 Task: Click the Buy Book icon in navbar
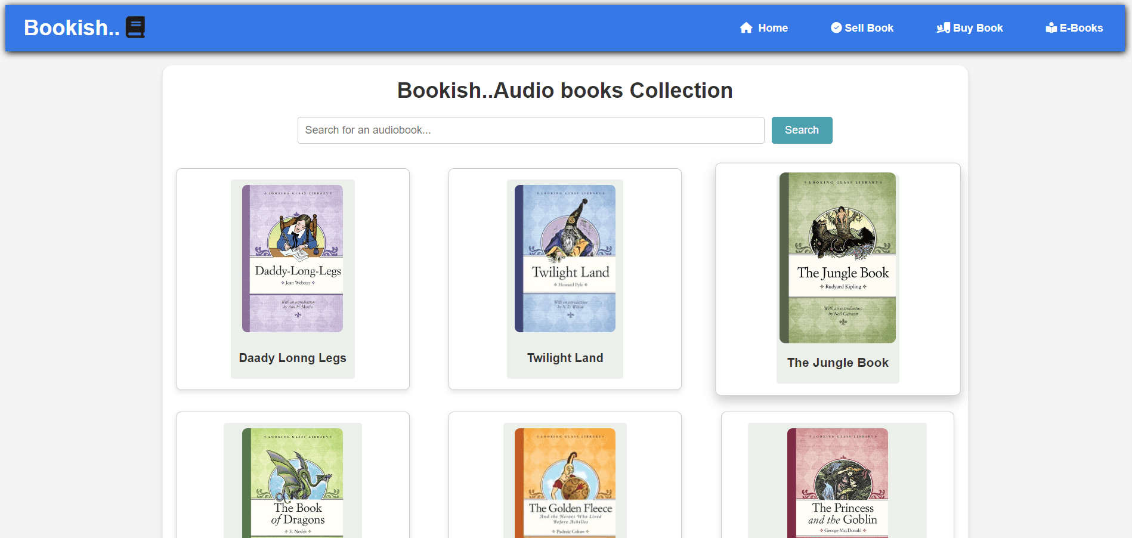[x=943, y=28]
